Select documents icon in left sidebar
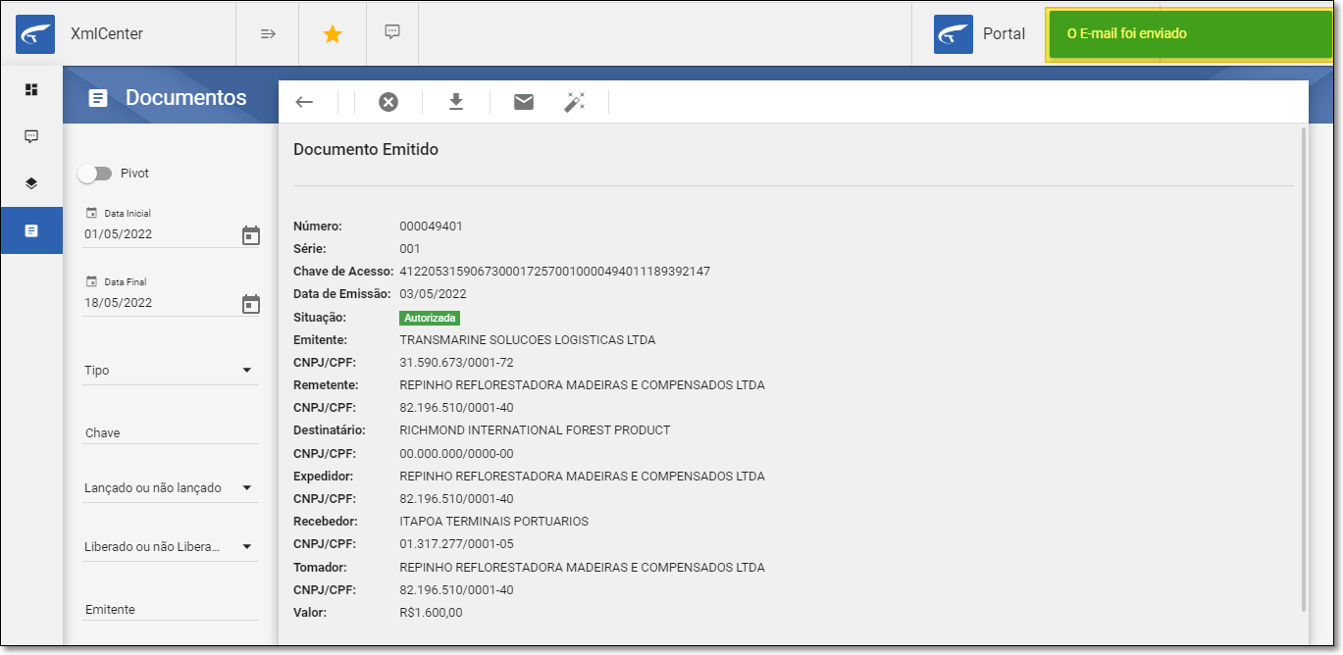1343x655 pixels. (31, 230)
